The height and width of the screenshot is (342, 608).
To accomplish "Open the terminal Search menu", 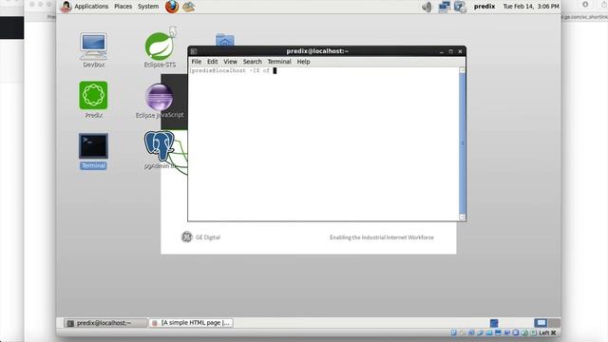I will (253, 62).
